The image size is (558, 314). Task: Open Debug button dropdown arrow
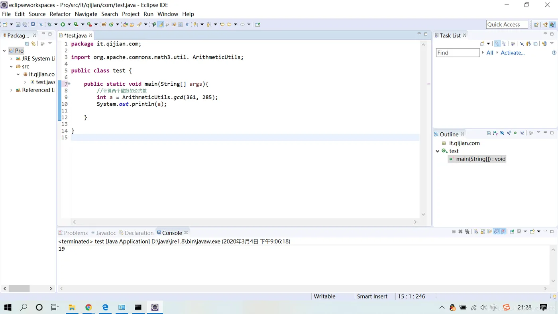tap(56, 24)
